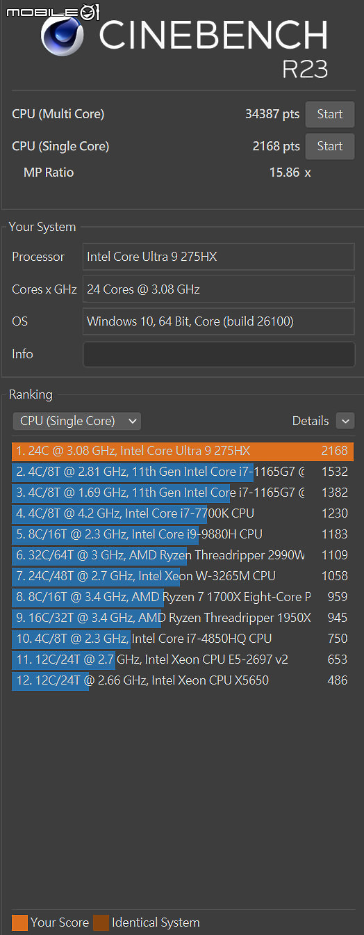Select ranking entry 1 Intel Core Ultra 9 275HX
Image resolution: width=364 pixels, height=935 pixels.
(183, 451)
